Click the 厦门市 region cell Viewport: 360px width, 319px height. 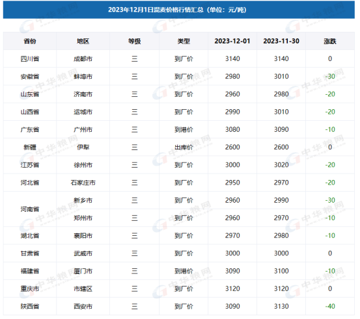tap(83, 271)
